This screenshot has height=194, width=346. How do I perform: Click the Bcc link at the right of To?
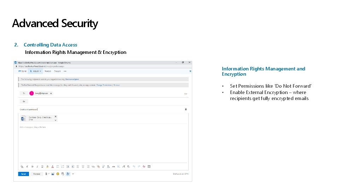(x=186, y=94)
